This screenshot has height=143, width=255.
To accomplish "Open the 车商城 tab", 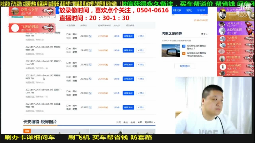I will pyautogui.click(x=201, y=10).
